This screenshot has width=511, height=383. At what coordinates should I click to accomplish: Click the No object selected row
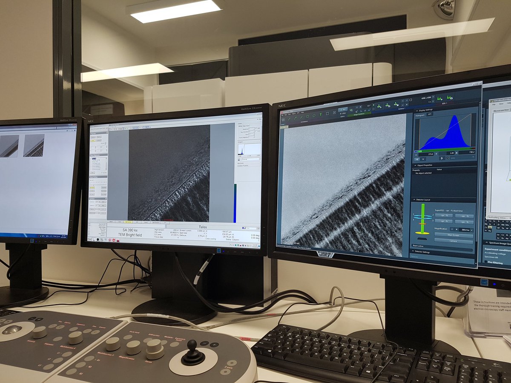pyautogui.click(x=423, y=173)
